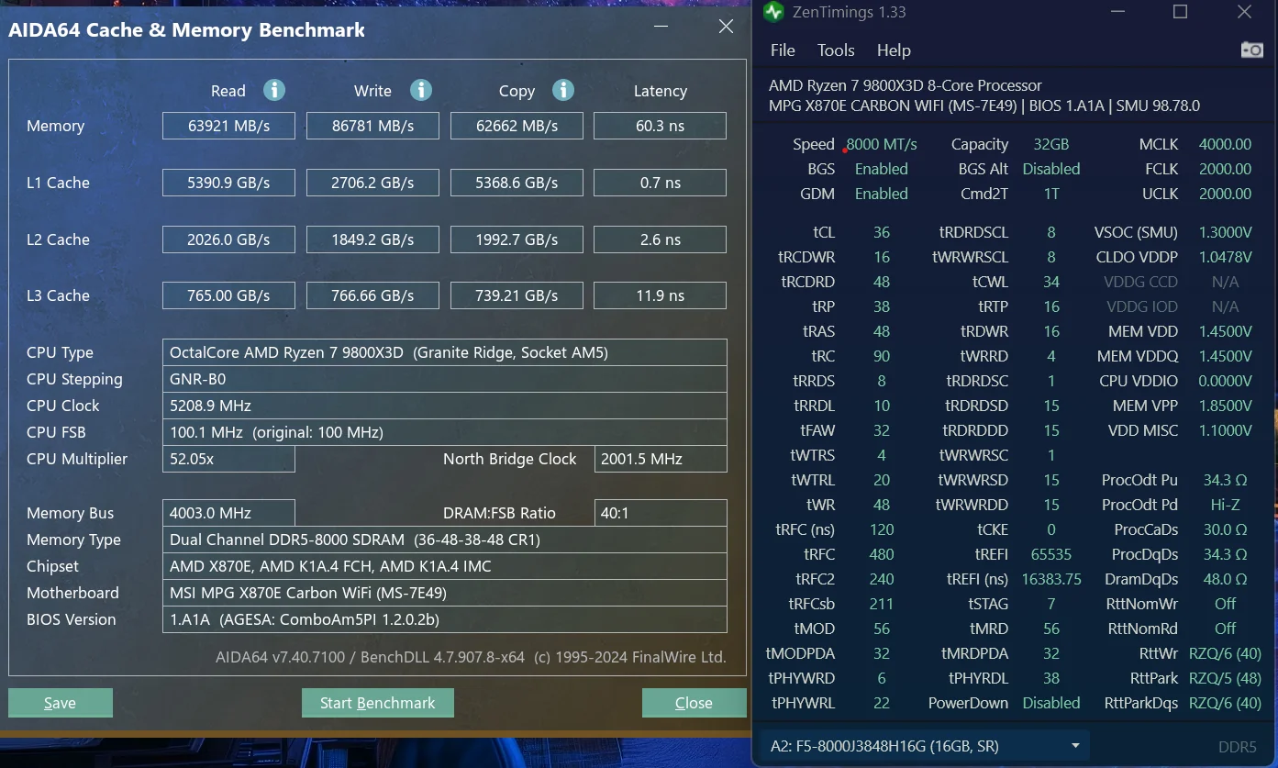This screenshot has height=768, width=1278.
Task: Minimize the ZenTimings window
Action: [x=1117, y=12]
